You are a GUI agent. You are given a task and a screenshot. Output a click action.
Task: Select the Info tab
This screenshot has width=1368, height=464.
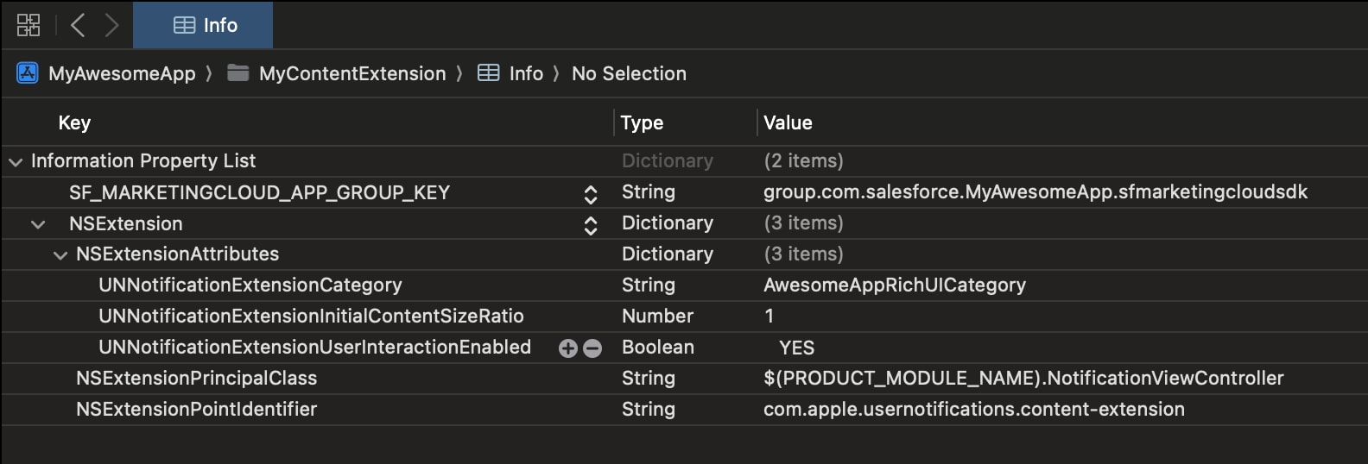tap(203, 25)
